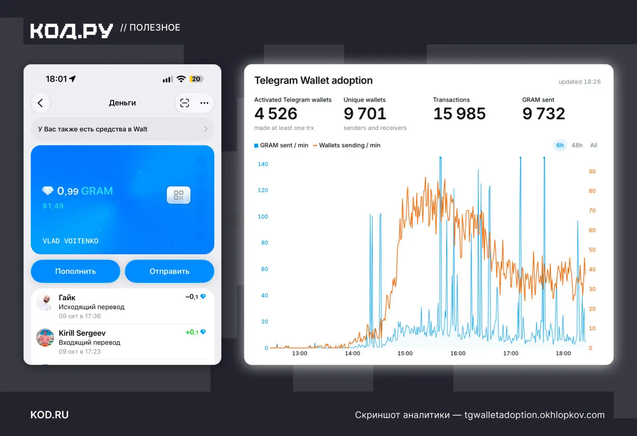The width and height of the screenshot is (637, 436).
Task: Click the КОД.РУ logo
Action: click(72, 31)
